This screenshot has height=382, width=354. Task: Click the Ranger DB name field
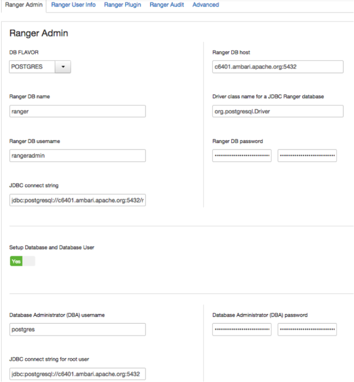point(77,111)
